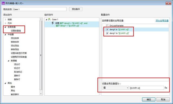Click the Case 1 tree node icon
The height and width of the screenshot is (104, 173).
(49, 19)
